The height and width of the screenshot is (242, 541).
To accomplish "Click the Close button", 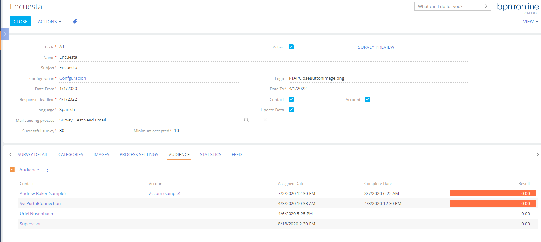I will tap(20, 22).
